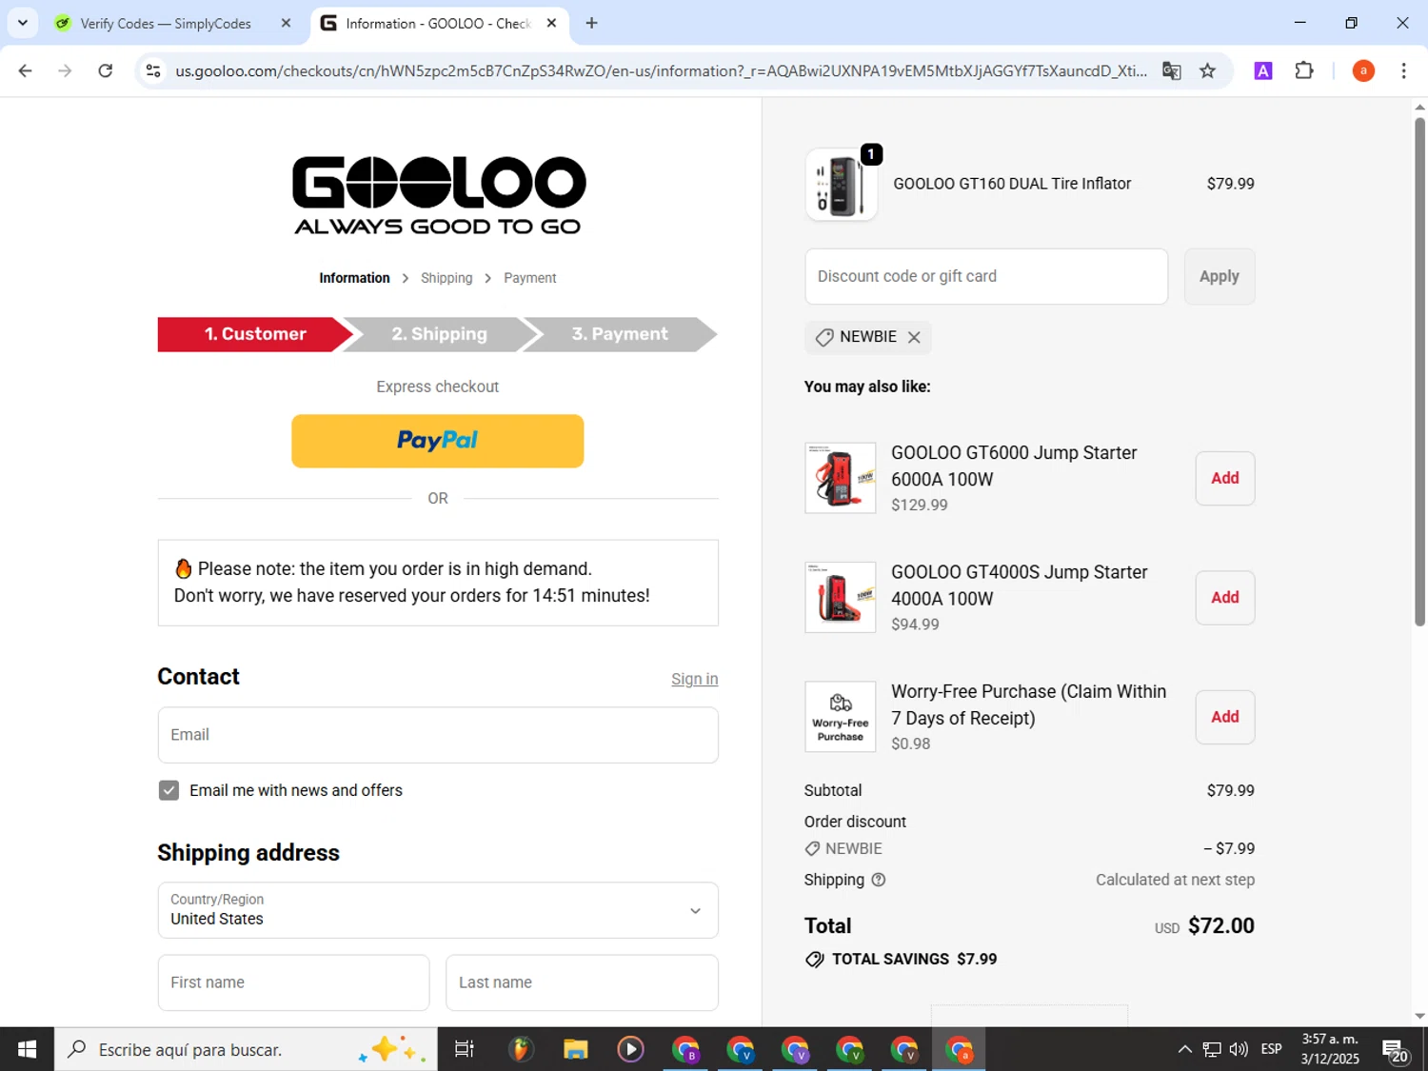Open site information icon in address bar

[x=153, y=70]
